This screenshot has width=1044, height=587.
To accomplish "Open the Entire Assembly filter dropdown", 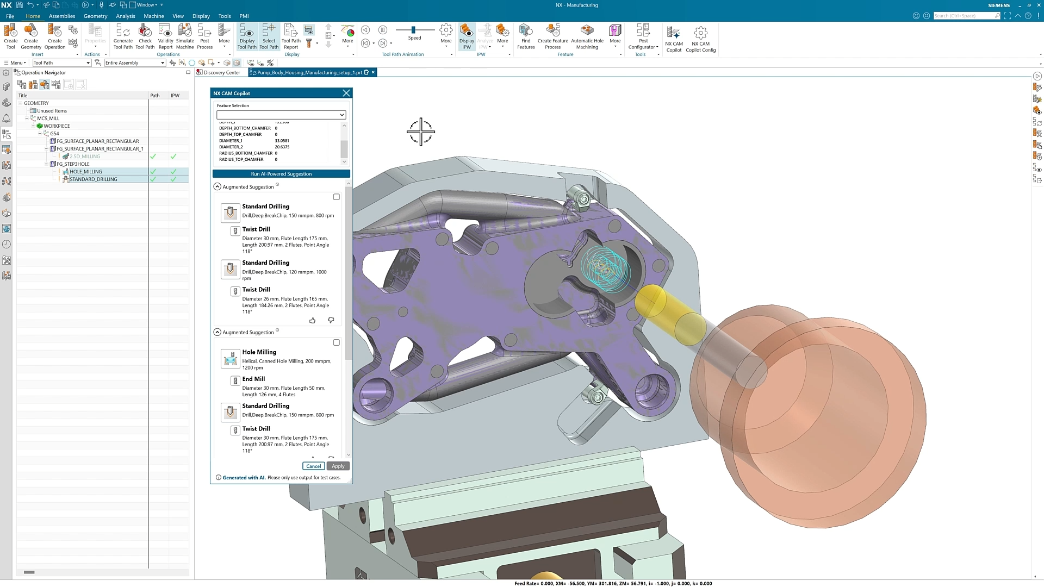I will (x=162, y=63).
